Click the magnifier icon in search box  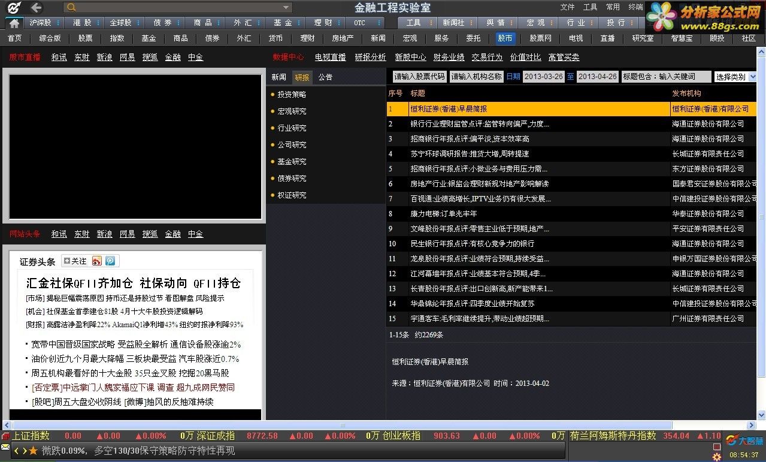[x=72, y=8]
